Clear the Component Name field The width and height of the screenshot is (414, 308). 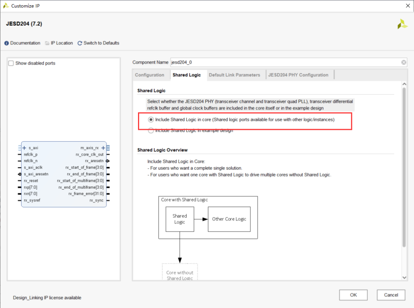pos(404,62)
